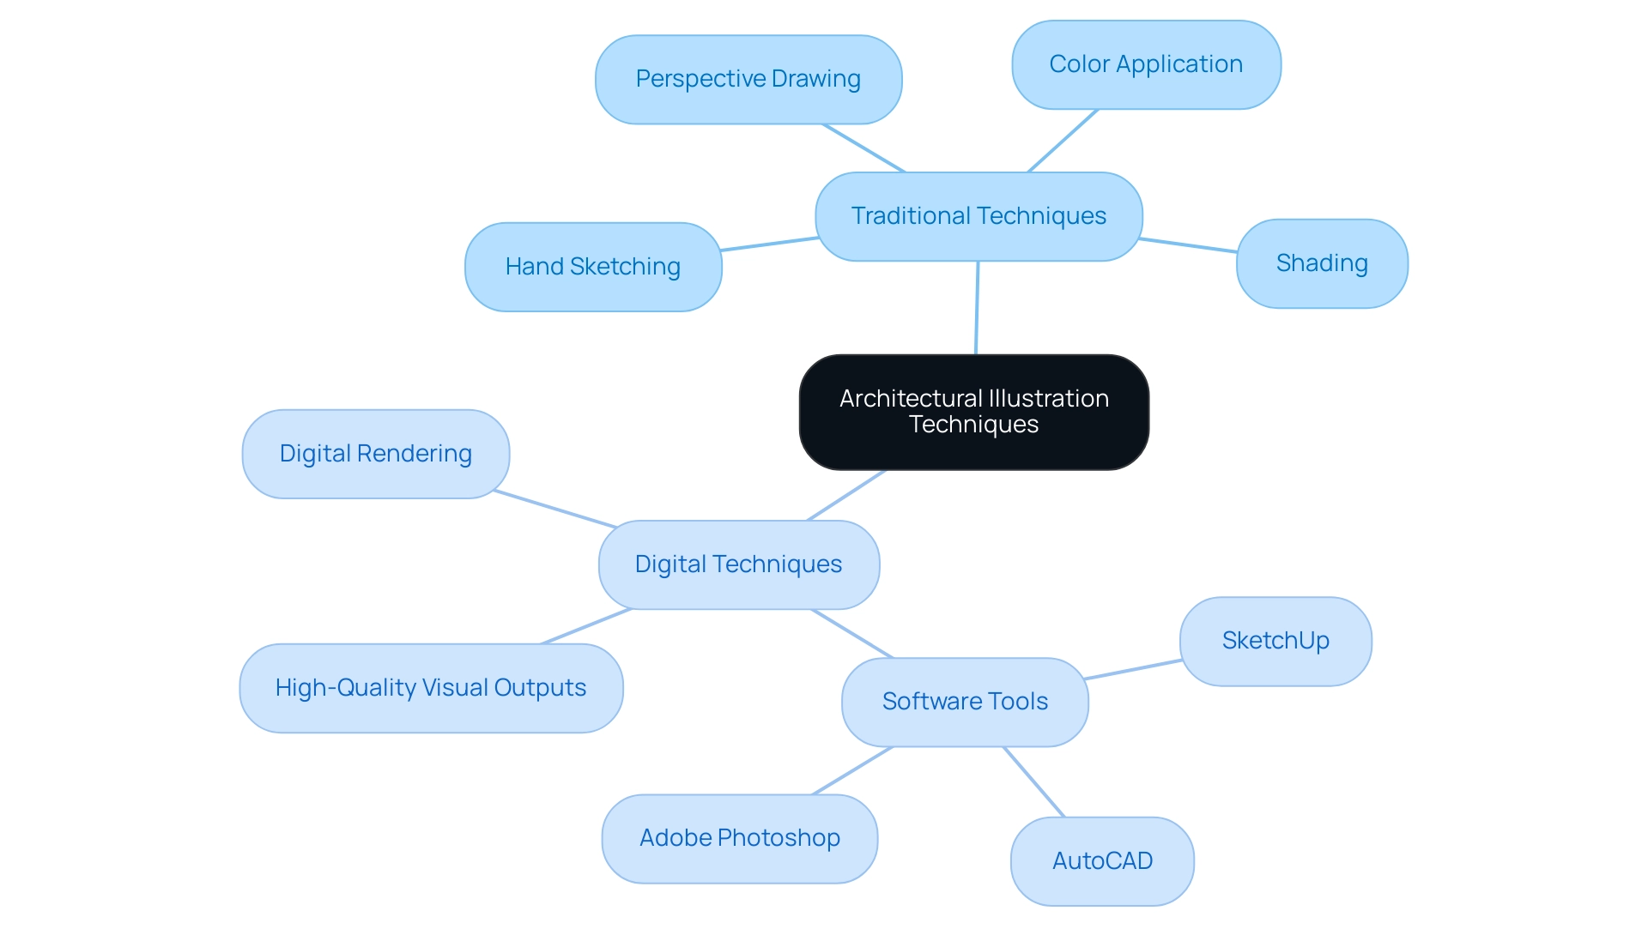This screenshot has width=1648, height=929.
Task: Open the SketchUp node menu
Action: click(x=1274, y=641)
